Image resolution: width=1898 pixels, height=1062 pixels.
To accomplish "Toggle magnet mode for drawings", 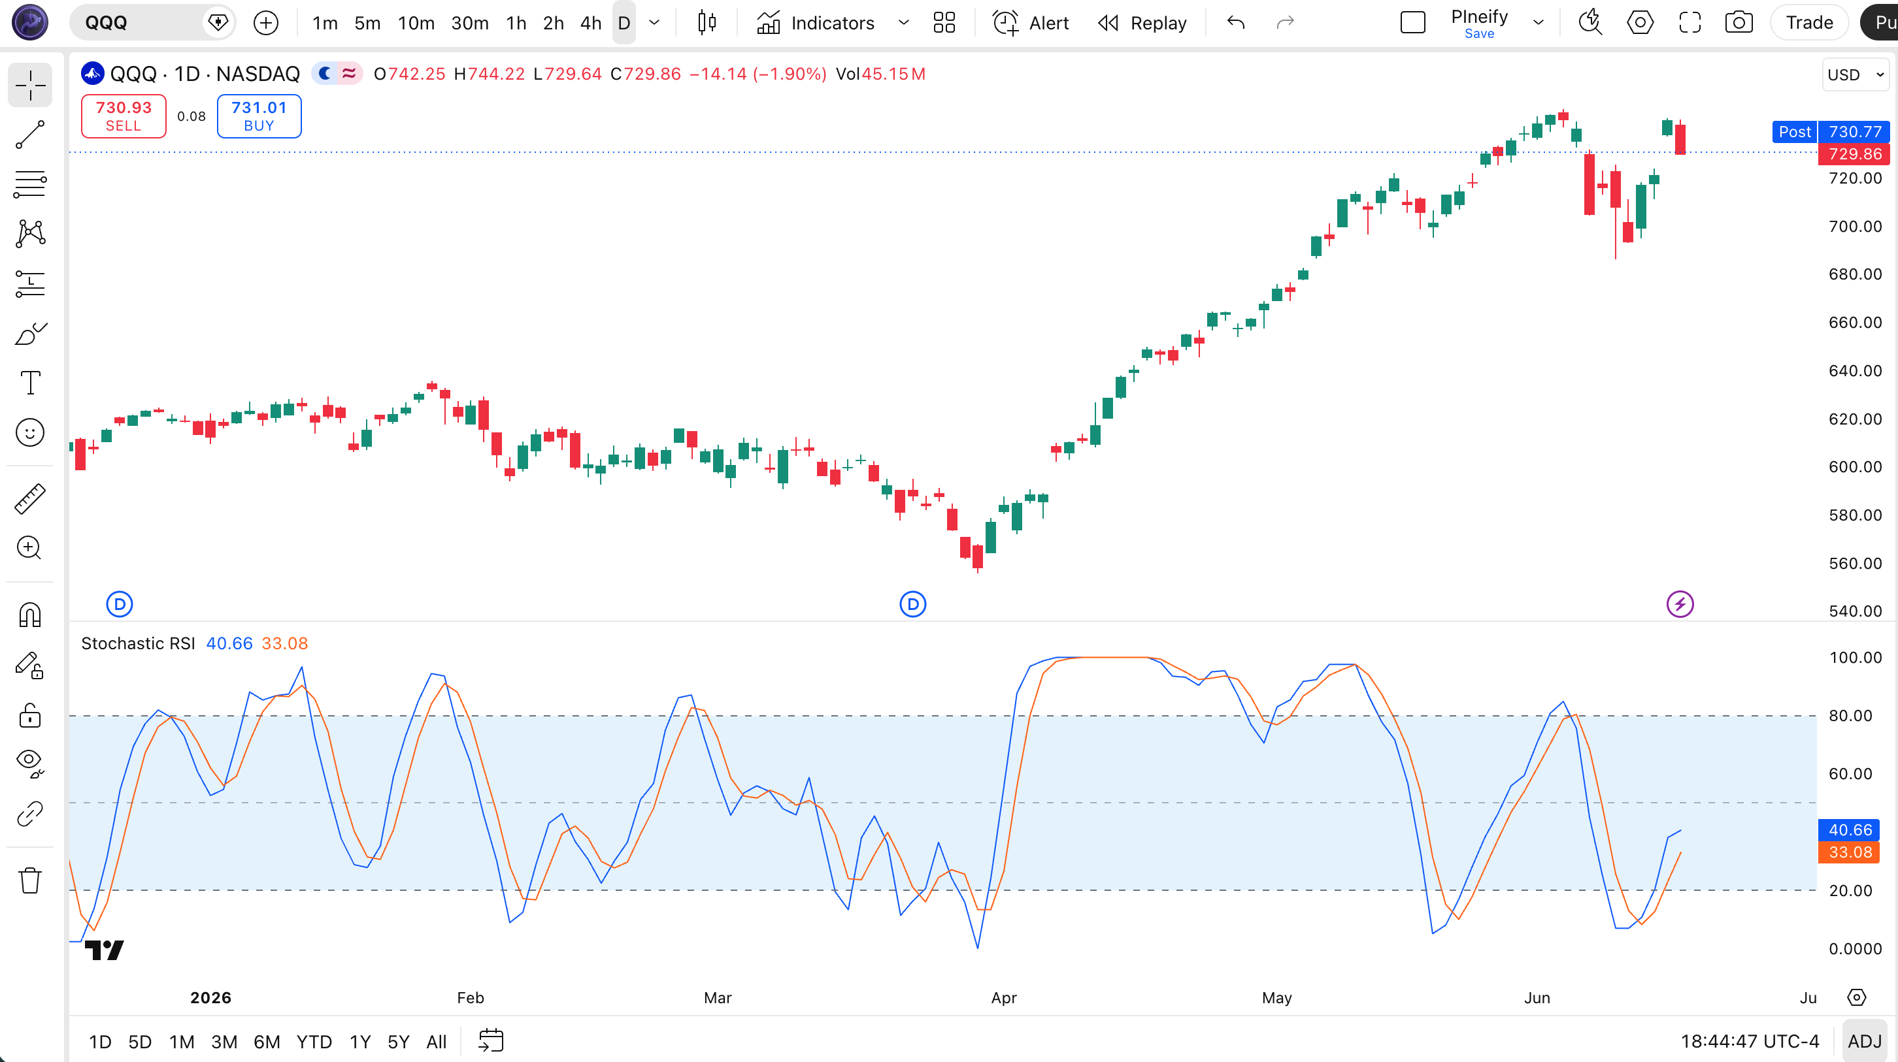I will [30, 615].
